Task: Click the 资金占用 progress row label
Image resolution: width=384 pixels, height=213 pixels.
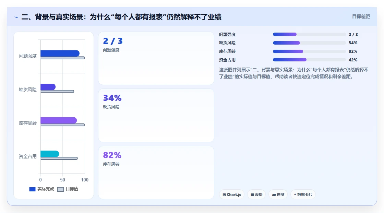Action: [227, 60]
